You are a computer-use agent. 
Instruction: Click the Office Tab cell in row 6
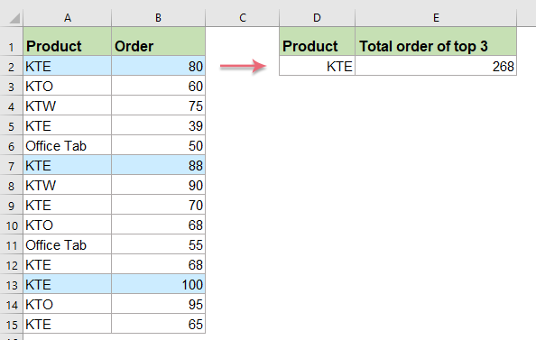tap(68, 145)
